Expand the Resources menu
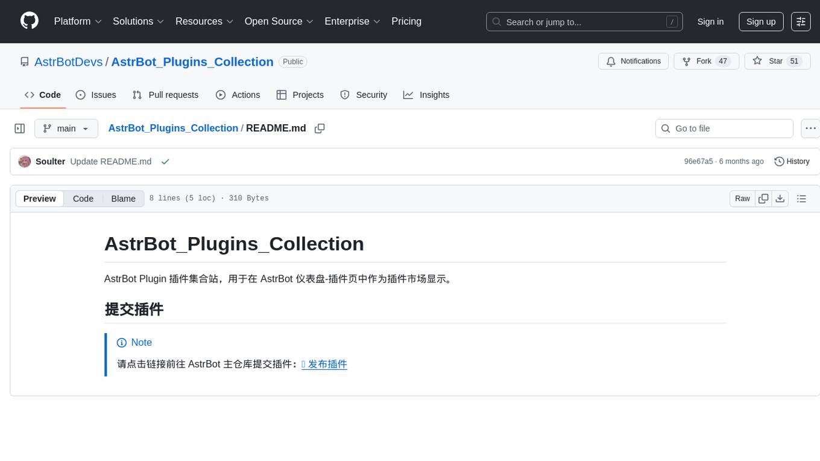The height and width of the screenshot is (461, 820). tap(204, 21)
